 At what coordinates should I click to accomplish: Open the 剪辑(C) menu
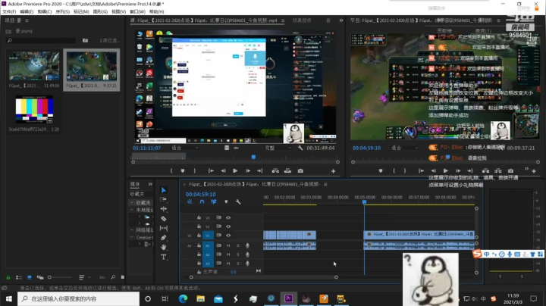click(45, 12)
